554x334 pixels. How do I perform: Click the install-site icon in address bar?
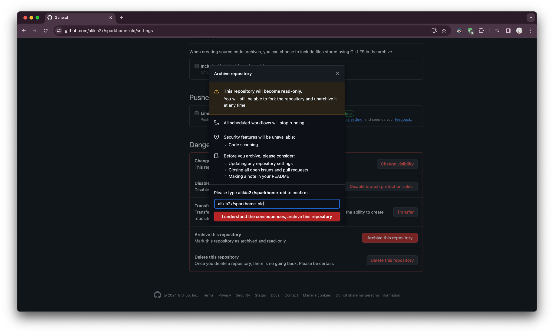pyautogui.click(x=434, y=31)
